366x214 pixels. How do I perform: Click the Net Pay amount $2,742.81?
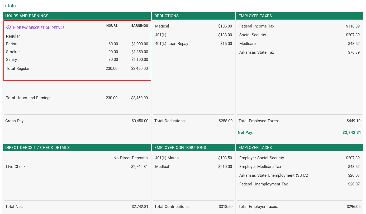[x=352, y=133]
